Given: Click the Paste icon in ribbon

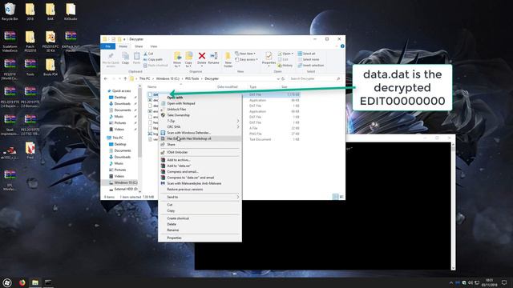Looking at the screenshot, I should [136, 58].
